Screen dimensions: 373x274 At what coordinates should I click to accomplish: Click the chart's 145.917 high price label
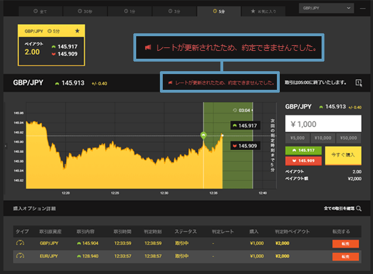point(245,125)
